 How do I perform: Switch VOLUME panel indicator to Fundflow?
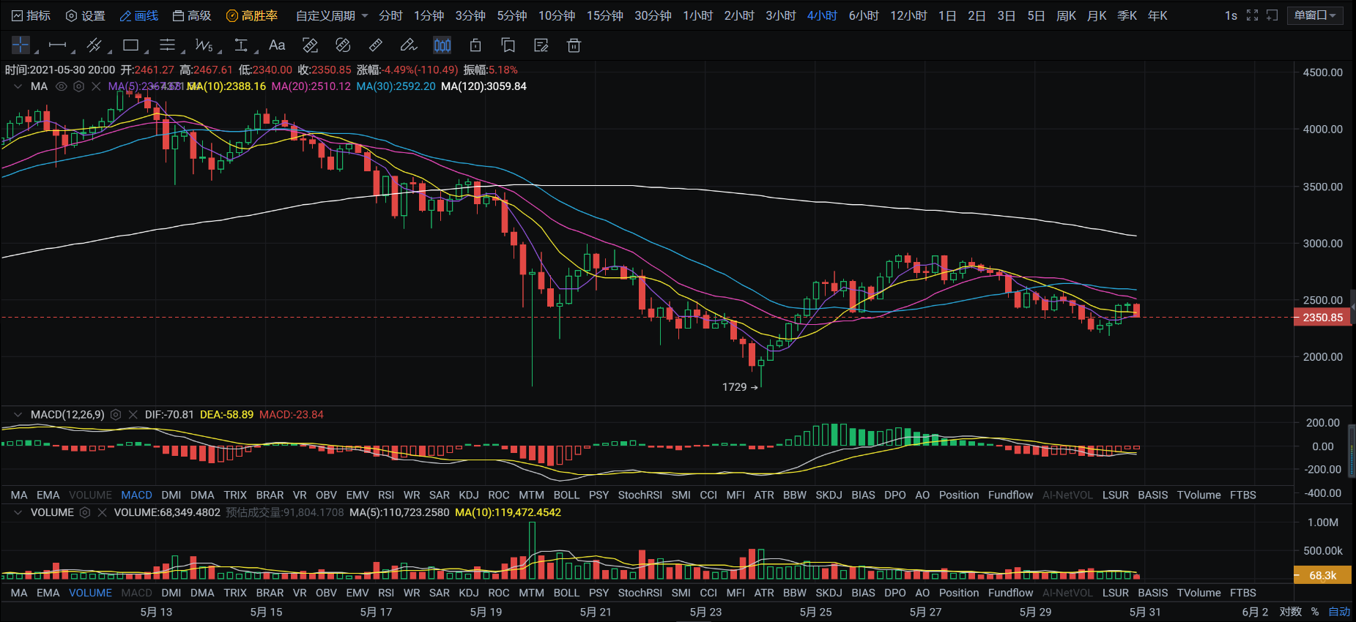pos(1010,593)
